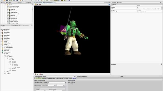The image size is (163, 91).
Task: Select the second green transform tool icon
Action: click(x=37, y=78)
